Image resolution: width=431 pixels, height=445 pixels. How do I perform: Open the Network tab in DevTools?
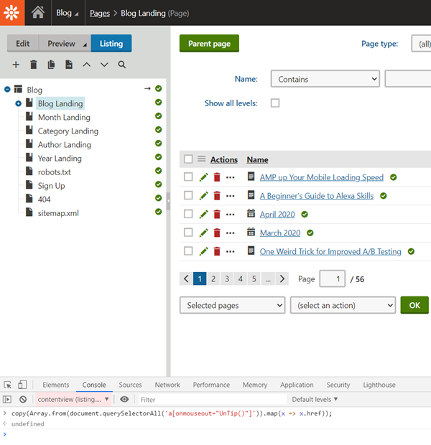(x=167, y=385)
